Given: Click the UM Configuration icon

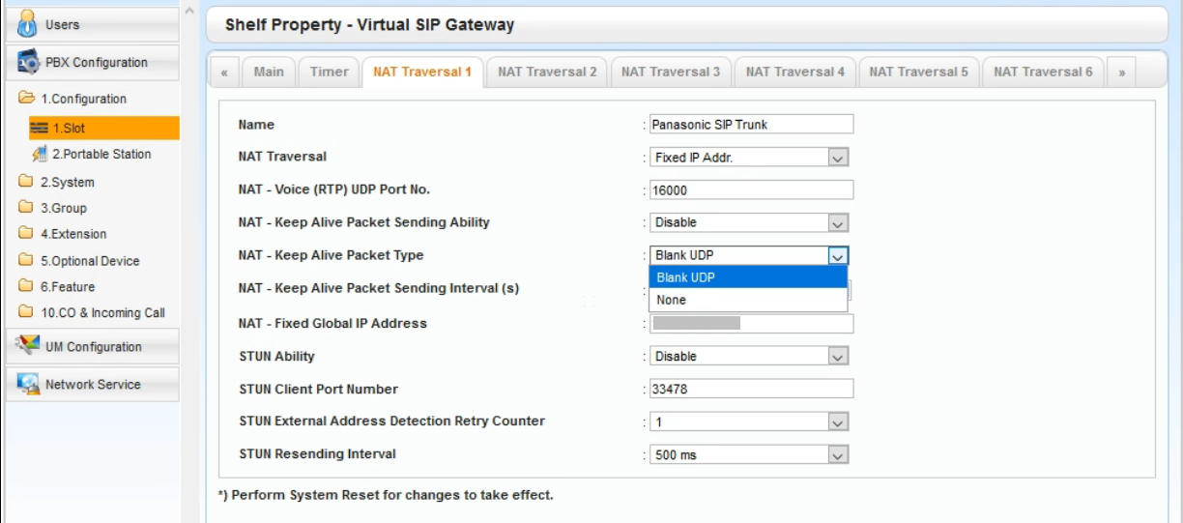Looking at the screenshot, I should 27,346.
